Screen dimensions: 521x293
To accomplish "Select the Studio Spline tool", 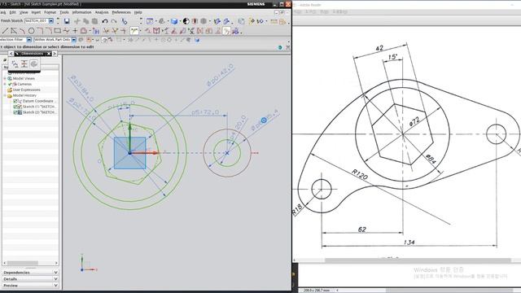I will 66,31.
